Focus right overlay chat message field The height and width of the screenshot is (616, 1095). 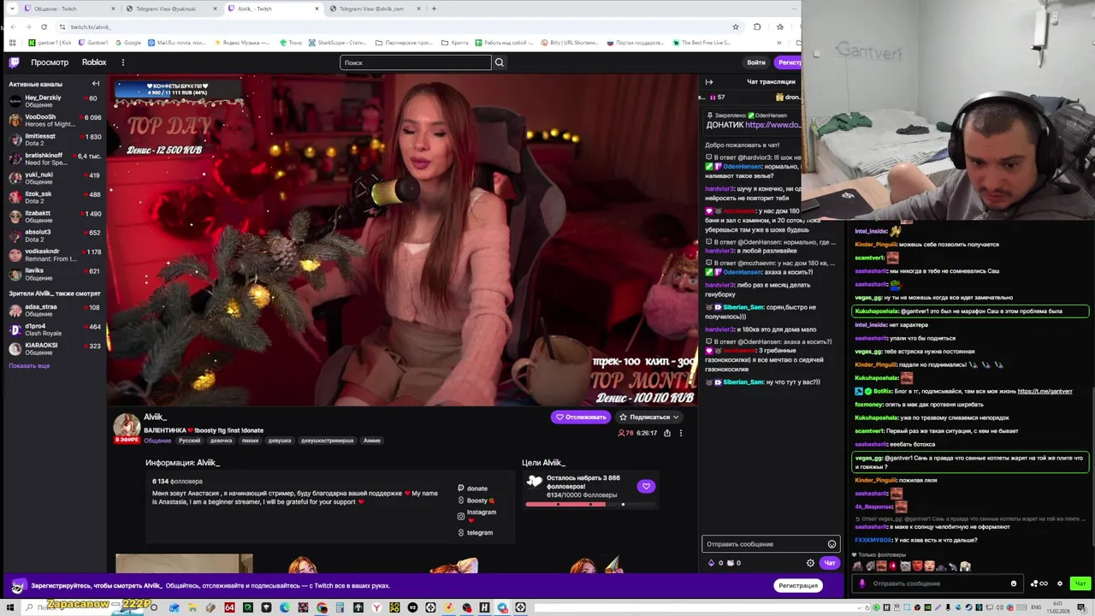point(938,583)
